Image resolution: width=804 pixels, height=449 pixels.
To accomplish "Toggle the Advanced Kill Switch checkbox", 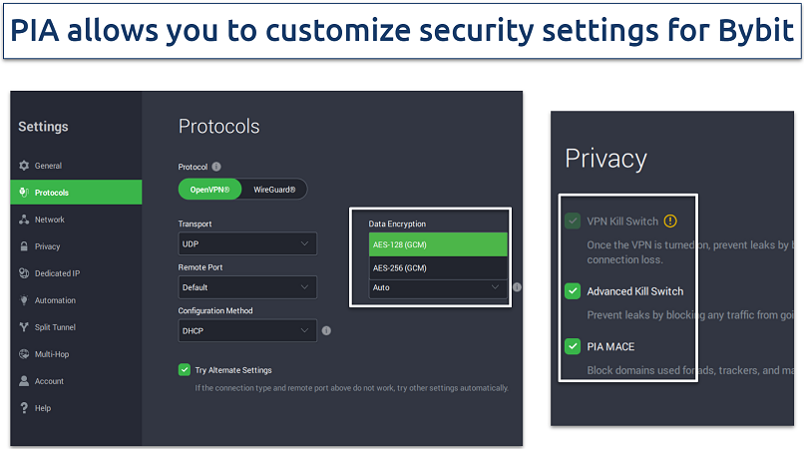I will pyautogui.click(x=573, y=291).
